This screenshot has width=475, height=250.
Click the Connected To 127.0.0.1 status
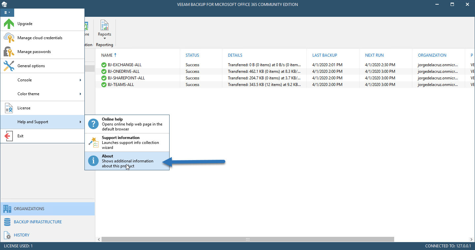tap(448, 246)
